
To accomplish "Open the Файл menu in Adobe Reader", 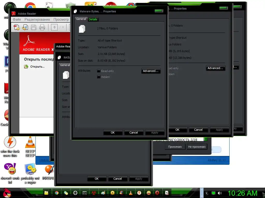I will pos(17,19).
